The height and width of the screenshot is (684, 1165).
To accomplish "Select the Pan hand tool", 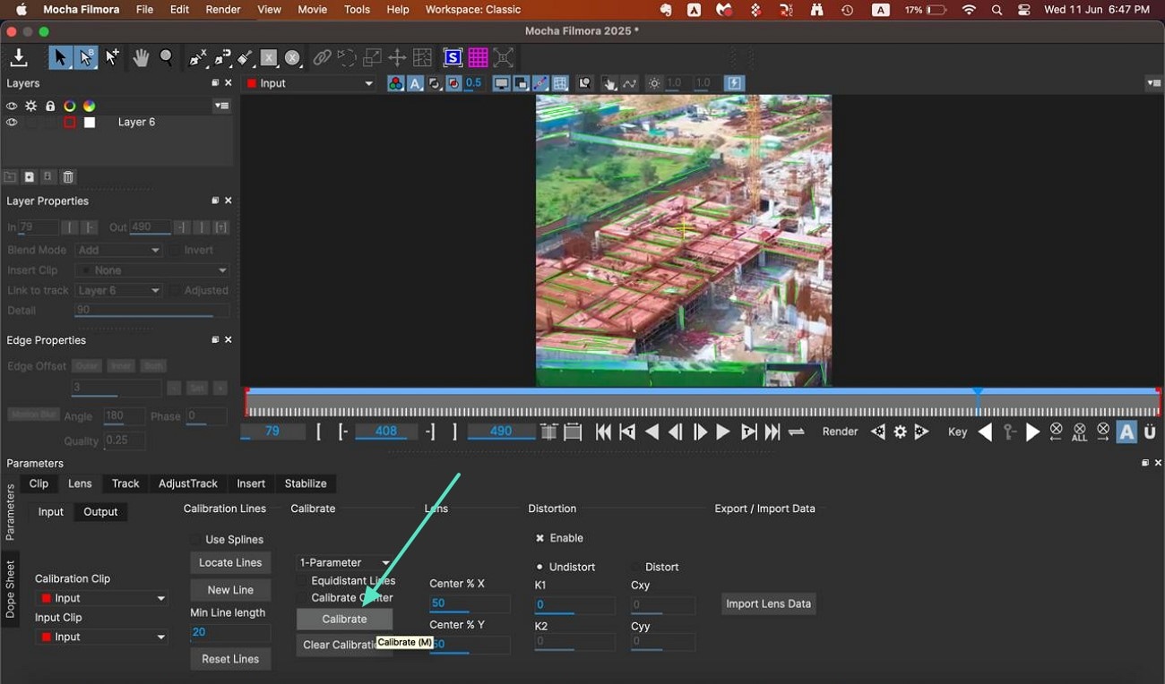I will 141,58.
